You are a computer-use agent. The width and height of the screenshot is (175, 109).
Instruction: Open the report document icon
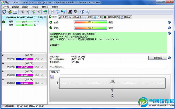[x=52, y=12]
